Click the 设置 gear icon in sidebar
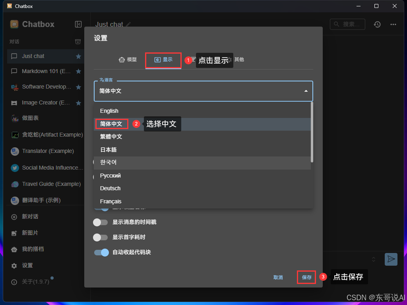This screenshot has width=407, height=305. tap(14, 266)
